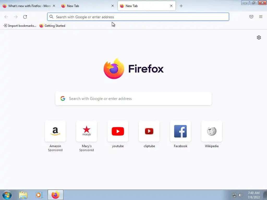Open new tab page personalize gear

[259, 37]
